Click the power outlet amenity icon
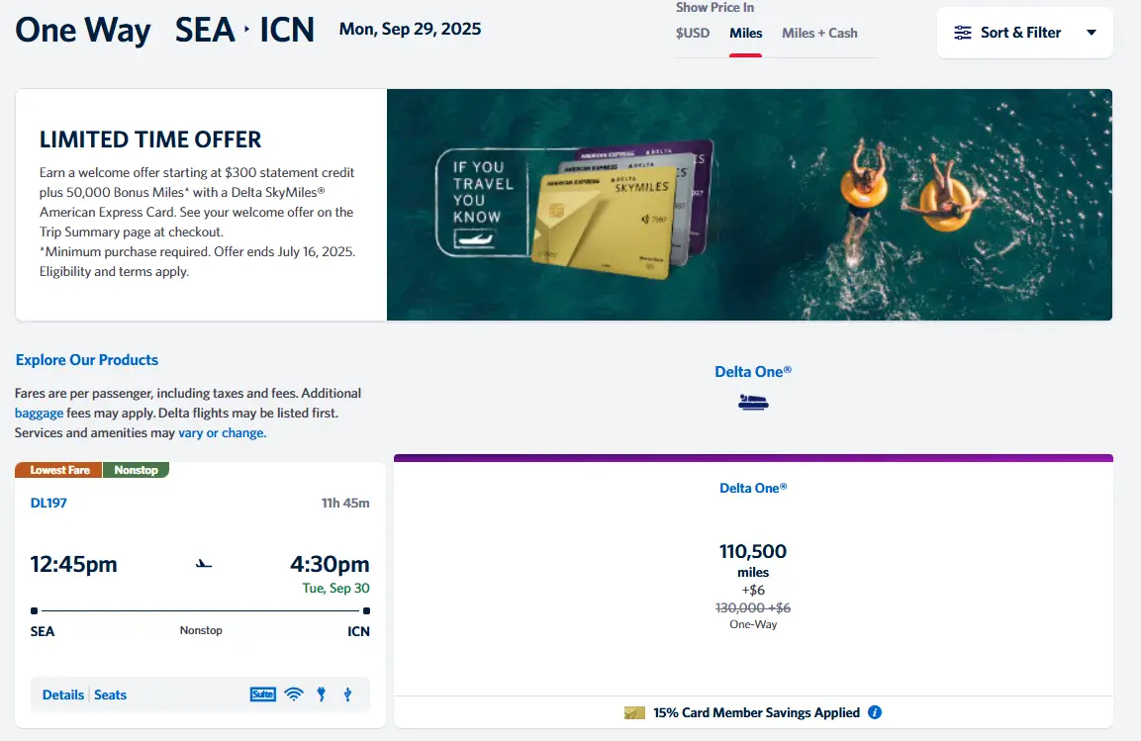Image resolution: width=1141 pixels, height=741 pixels. (322, 695)
